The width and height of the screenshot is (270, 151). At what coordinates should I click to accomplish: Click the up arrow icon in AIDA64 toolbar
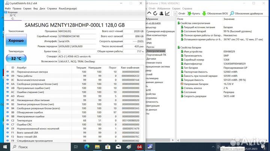pos(149,13)
